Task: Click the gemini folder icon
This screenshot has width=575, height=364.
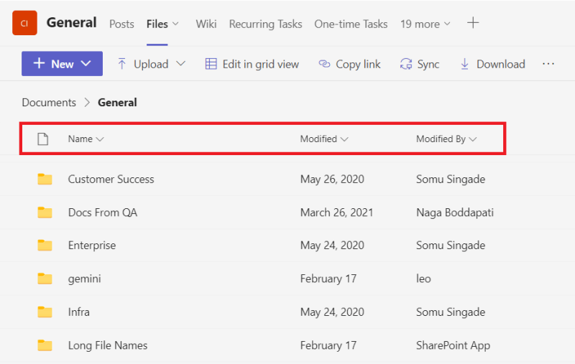Action: coord(45,279)
